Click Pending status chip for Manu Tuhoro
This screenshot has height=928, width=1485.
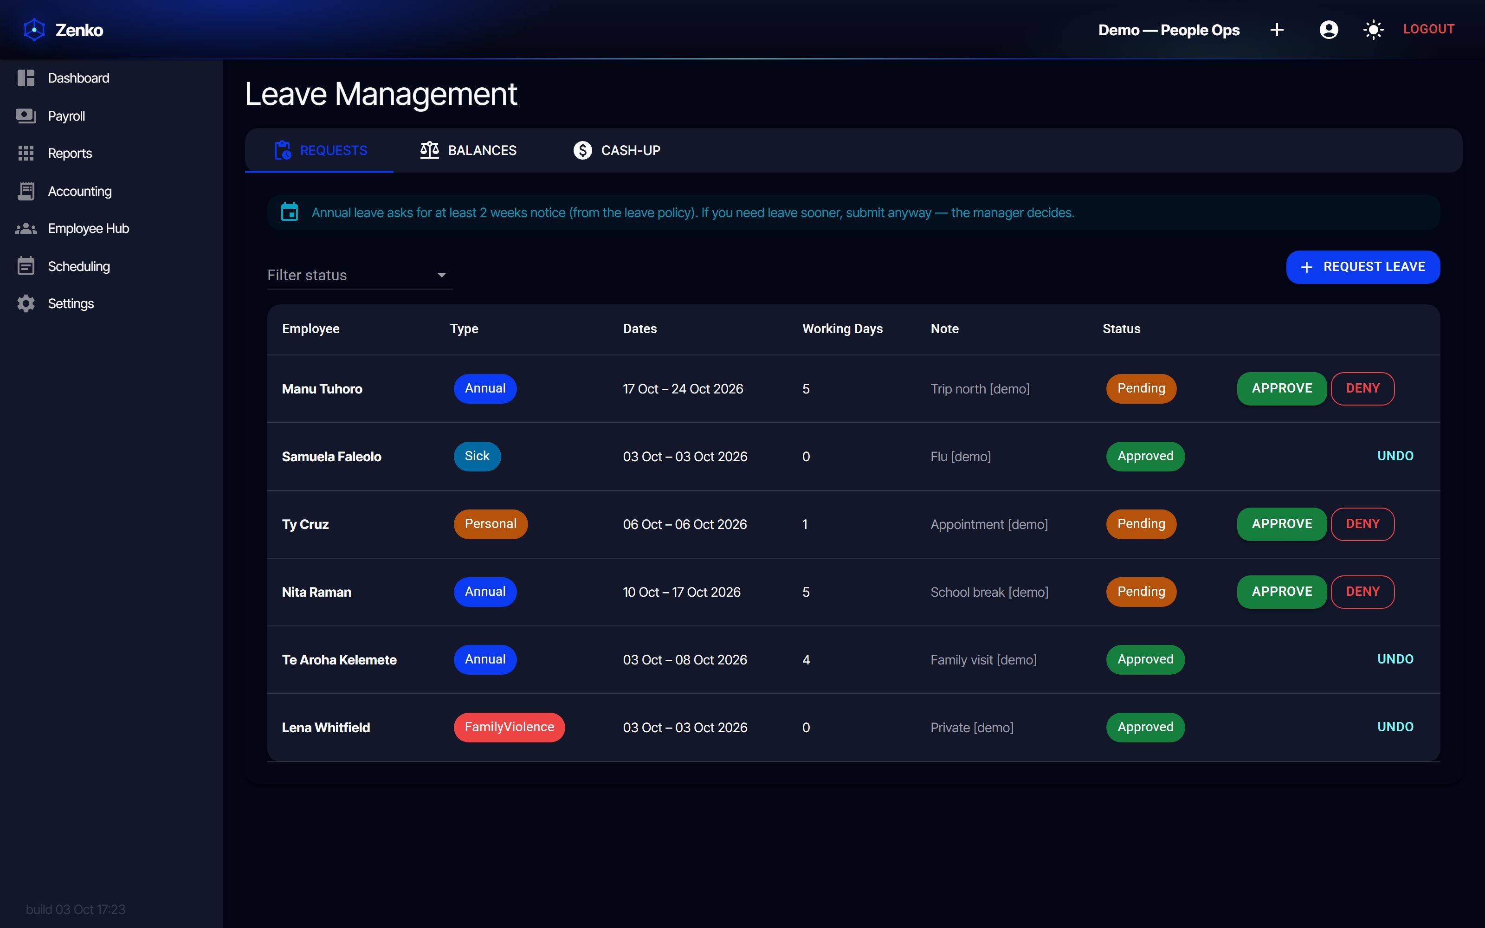click(x=1141, y=388)
